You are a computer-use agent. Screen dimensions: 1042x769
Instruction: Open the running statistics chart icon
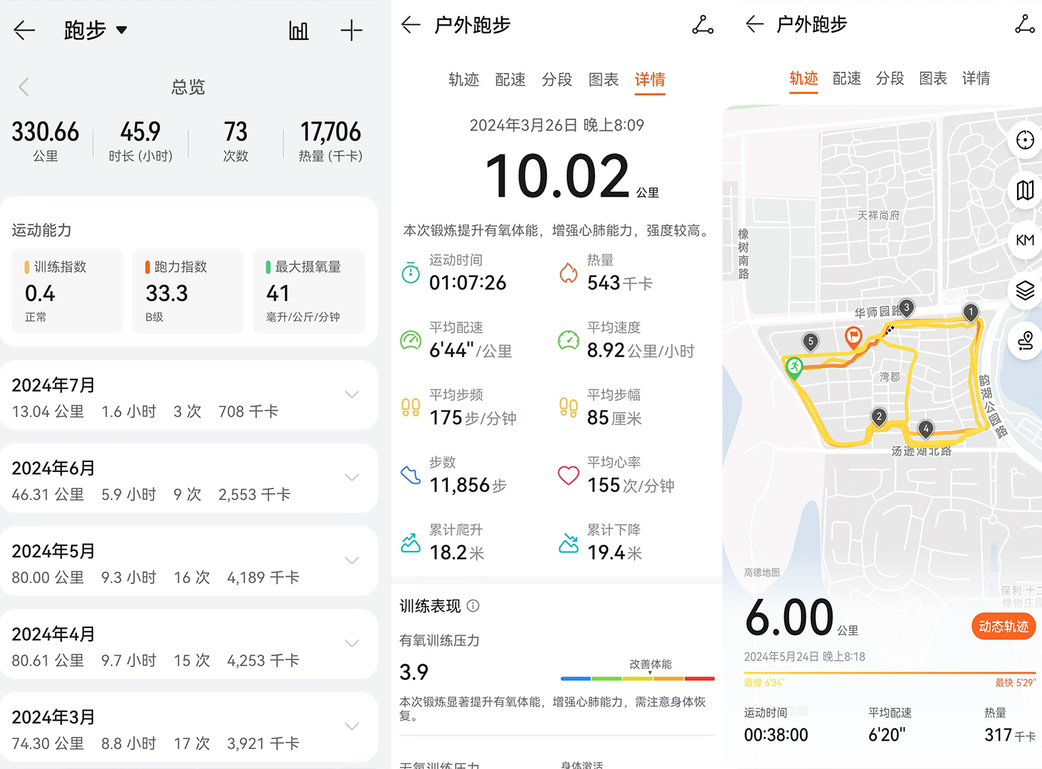pyautogui.click(x=298, y=31)
